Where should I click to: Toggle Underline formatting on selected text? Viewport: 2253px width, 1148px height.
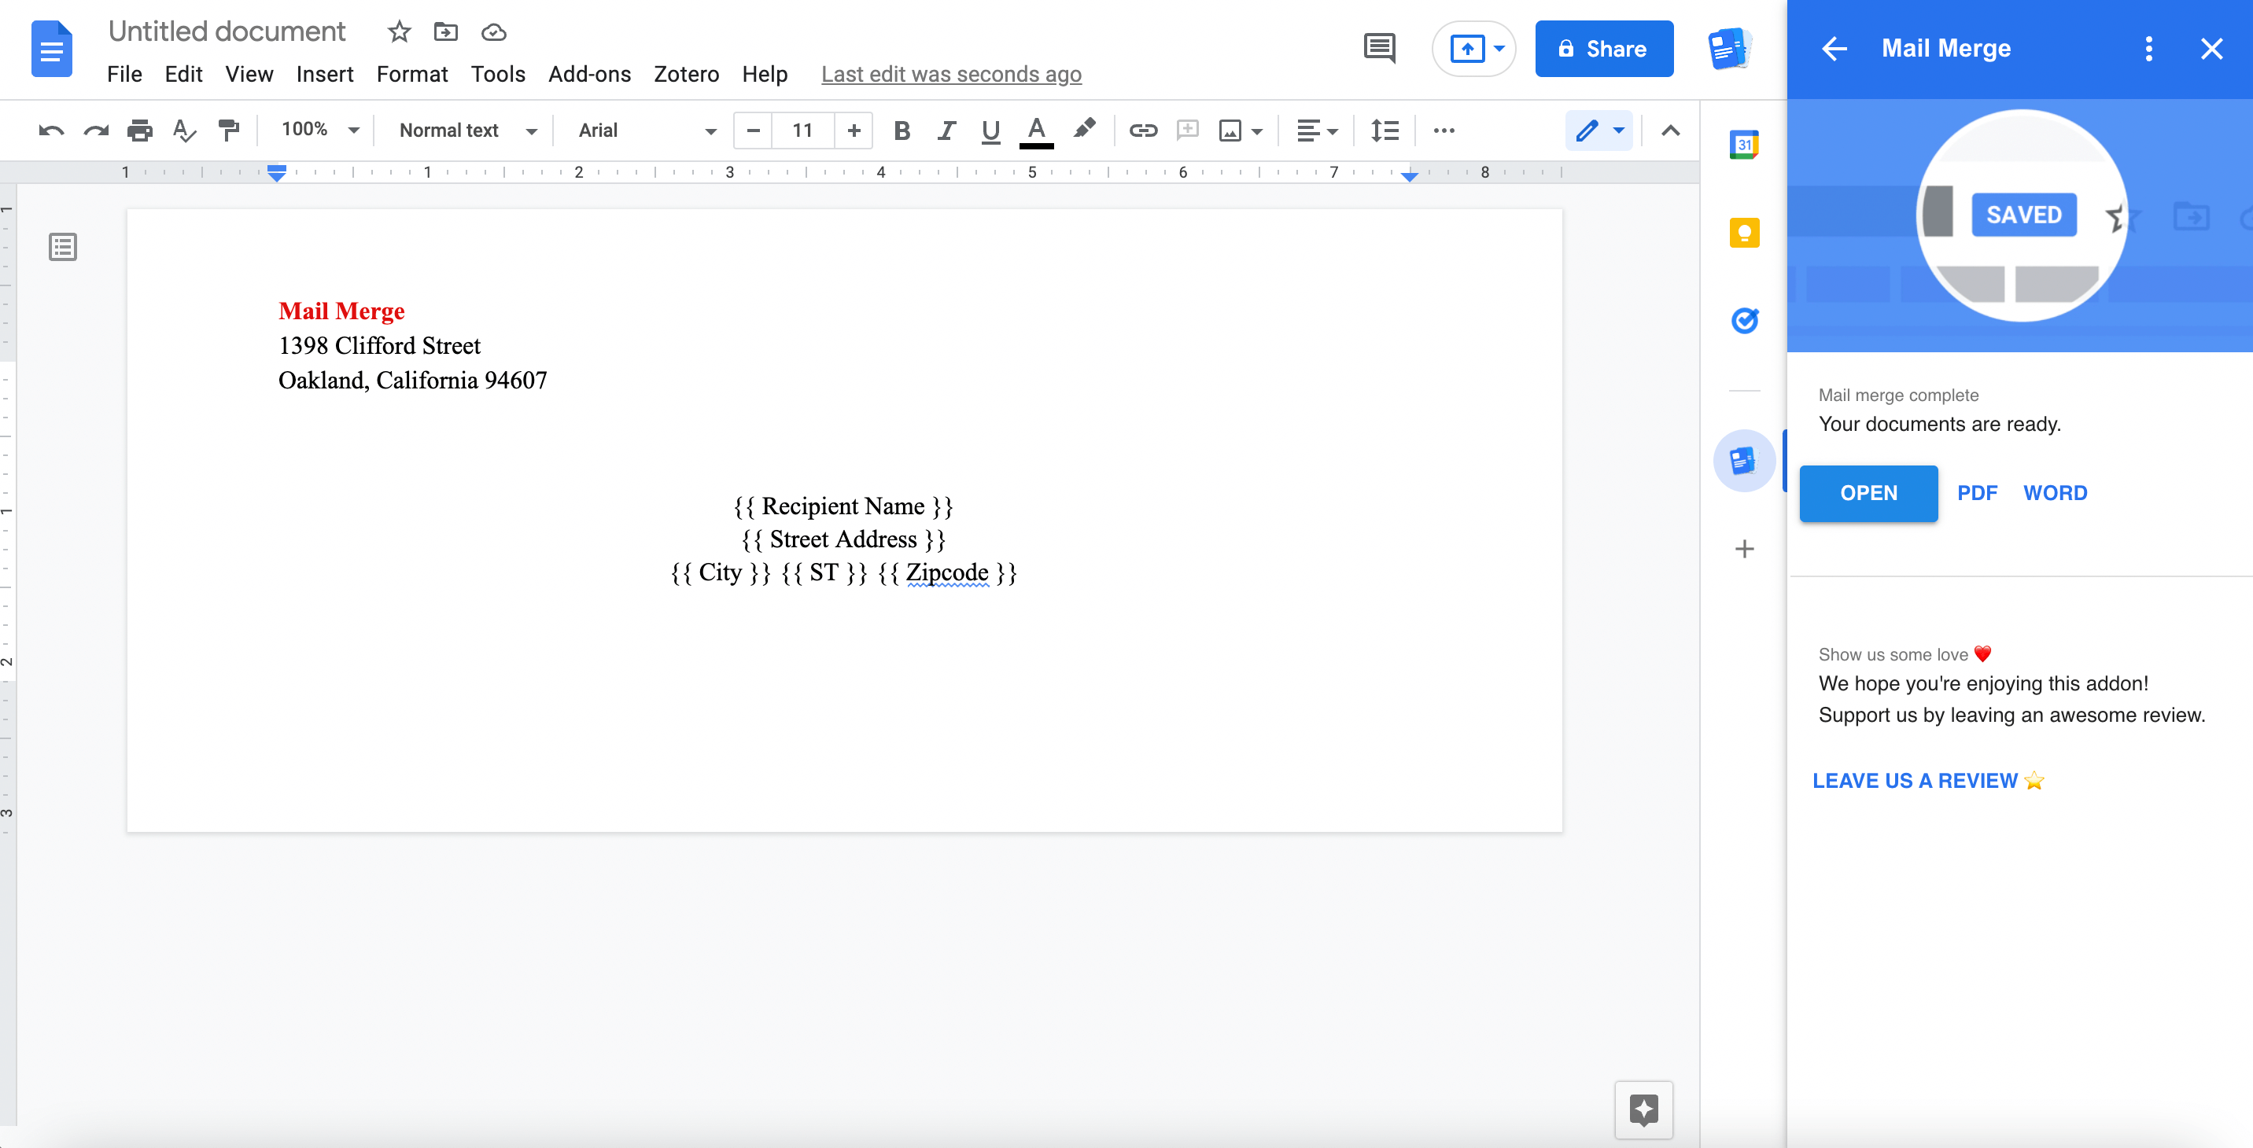990,132
